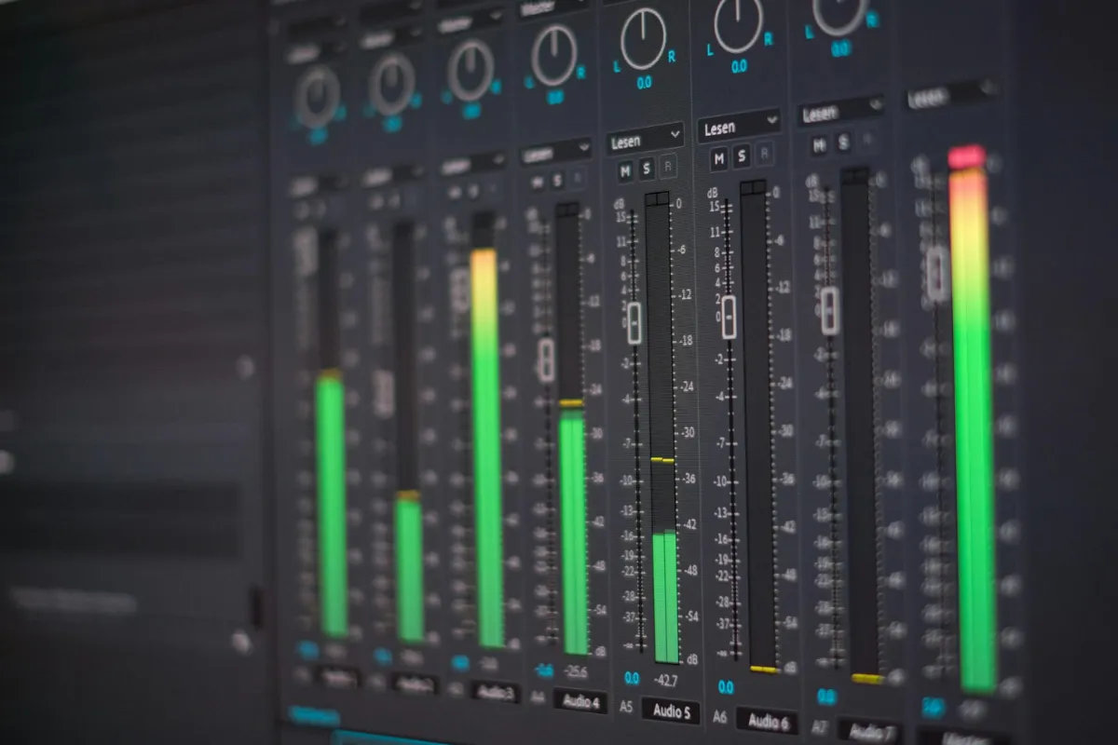
Task: Open Audio 7's Lesen automation dropdown
Action: coord(840,113)
